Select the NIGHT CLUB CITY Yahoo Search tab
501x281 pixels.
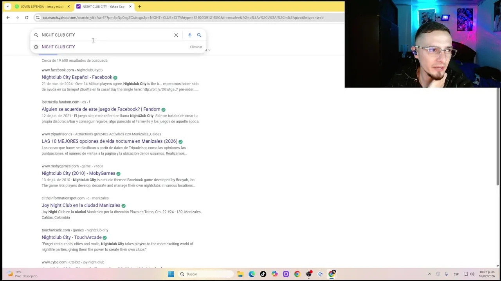coord(104,7)
